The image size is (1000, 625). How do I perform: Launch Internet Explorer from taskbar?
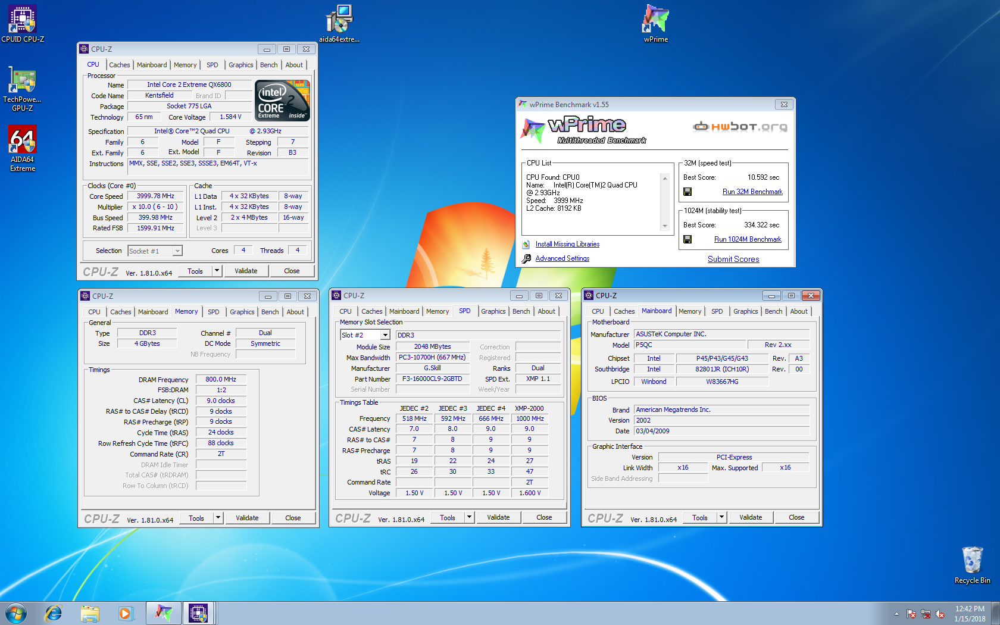click(54, 613)
